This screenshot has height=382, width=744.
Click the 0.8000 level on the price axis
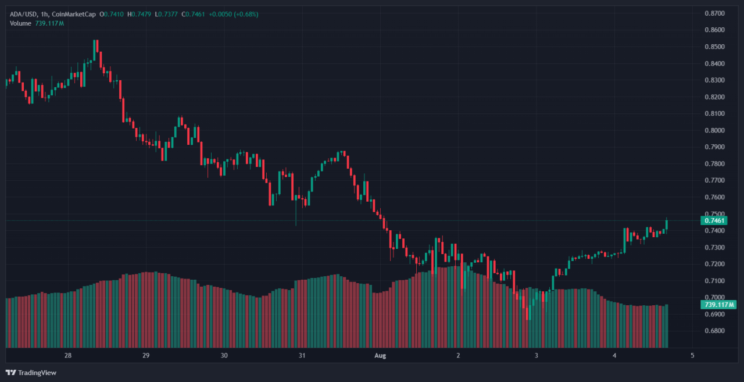[x=714, y=130]
